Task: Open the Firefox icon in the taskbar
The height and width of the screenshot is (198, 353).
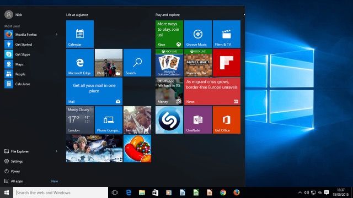Action: coord(237,193)
